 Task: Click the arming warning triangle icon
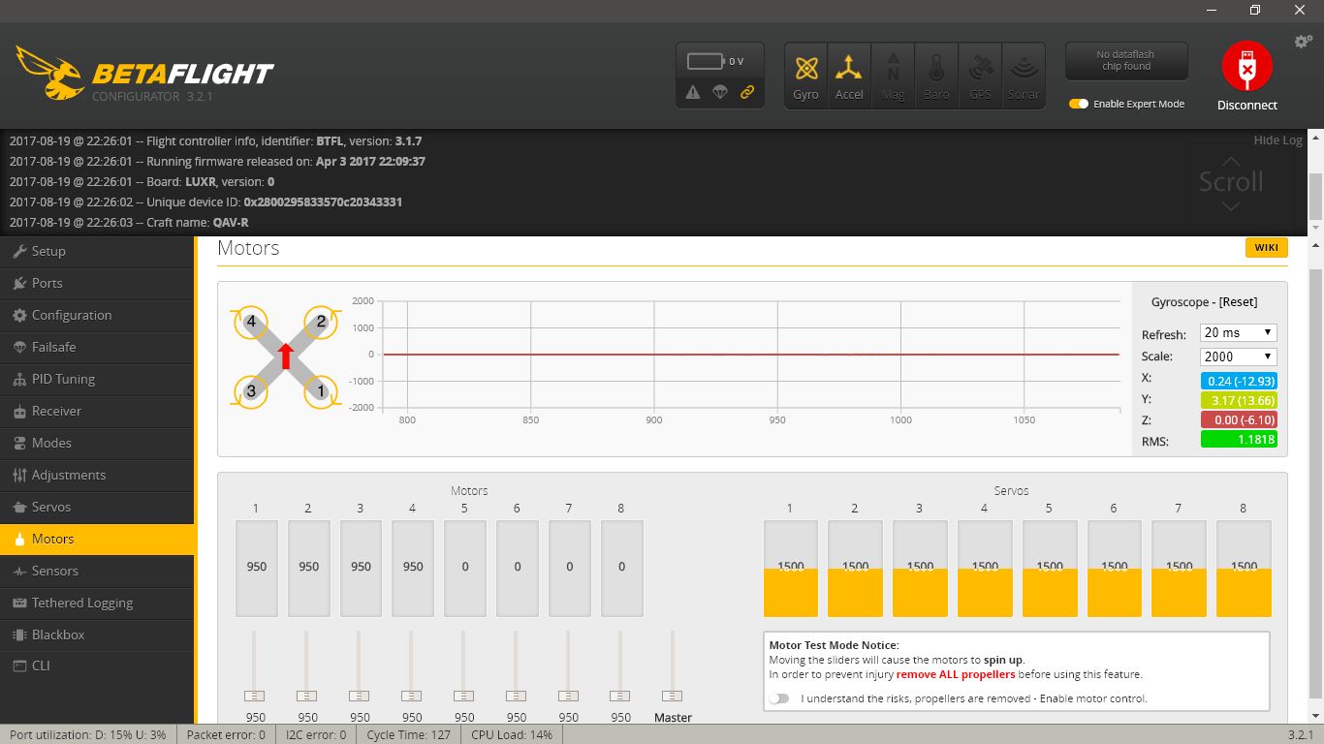[693, 92]
